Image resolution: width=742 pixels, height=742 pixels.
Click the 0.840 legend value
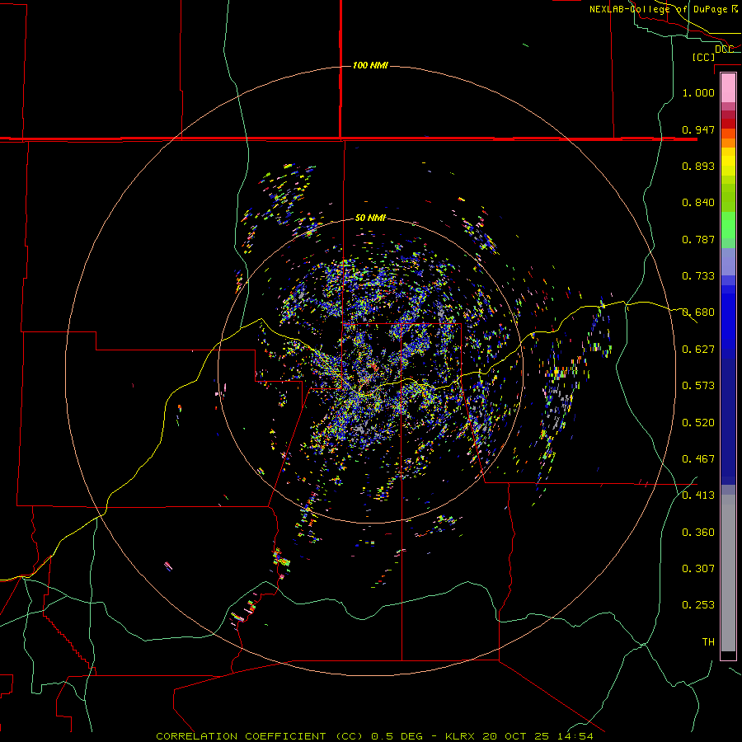(x=698, y=203)
